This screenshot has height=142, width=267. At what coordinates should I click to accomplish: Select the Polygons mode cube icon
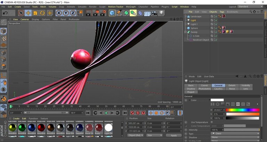[x=3, y=67]
